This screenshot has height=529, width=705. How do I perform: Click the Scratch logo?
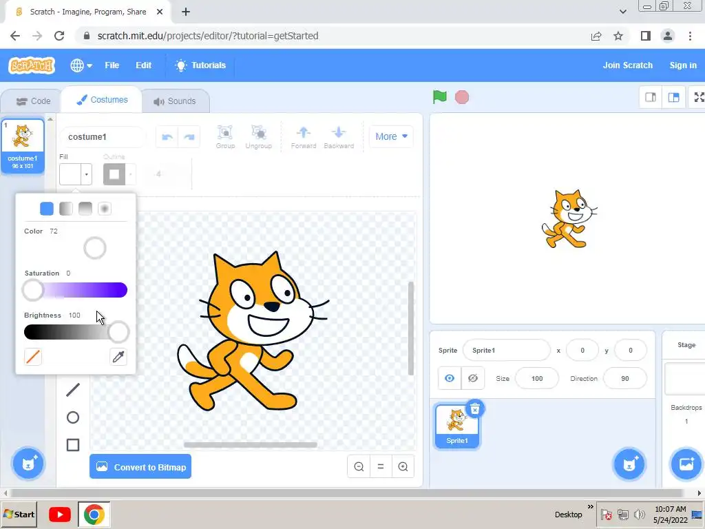(x=32, y=65)
